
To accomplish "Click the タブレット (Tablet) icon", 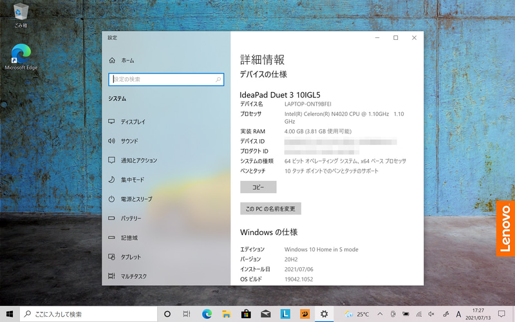I will (x=111, y=257).
